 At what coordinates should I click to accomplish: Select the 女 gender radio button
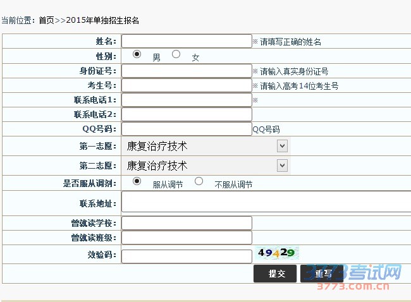[176, 54]
